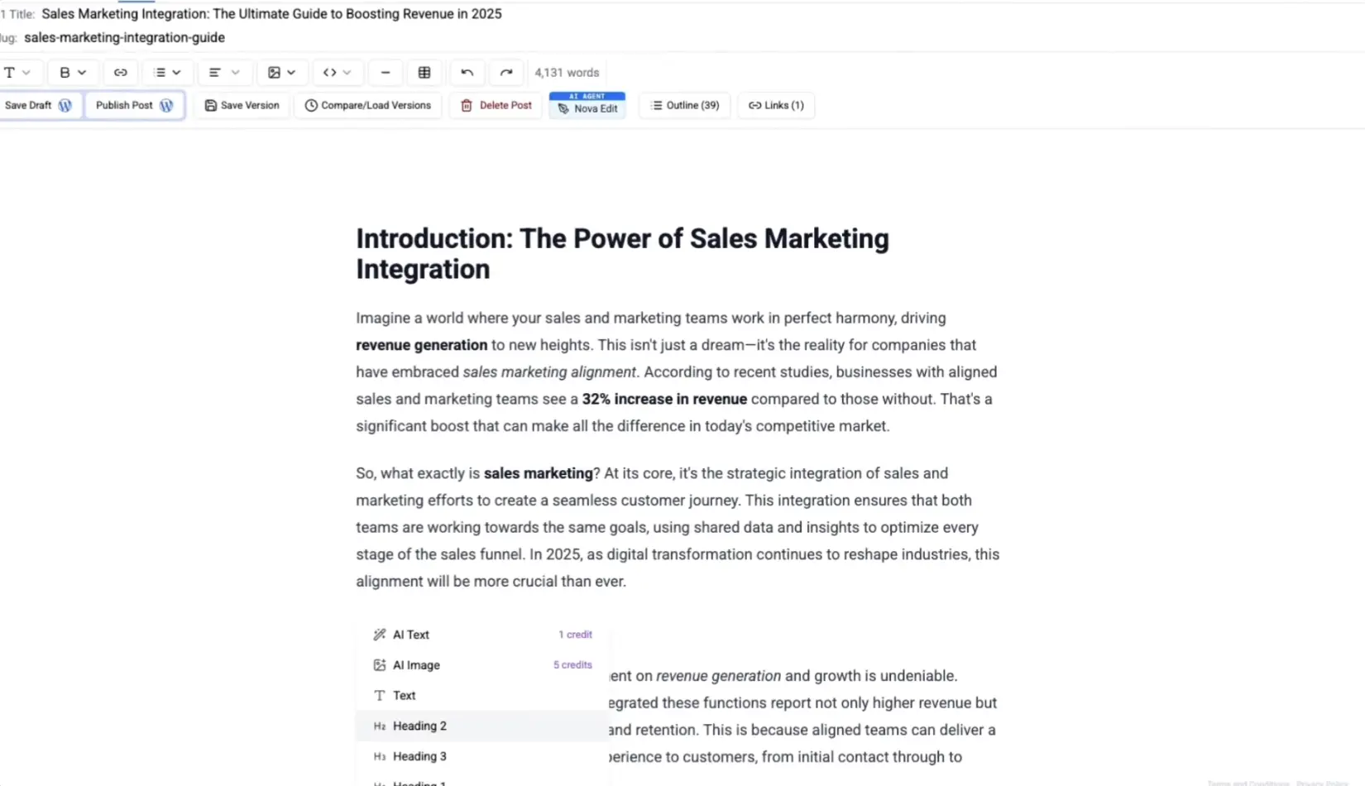The width and height of the screenshot is (1365, 786).
Task: Choose AI Text from block menu
Action: (483, 635)
